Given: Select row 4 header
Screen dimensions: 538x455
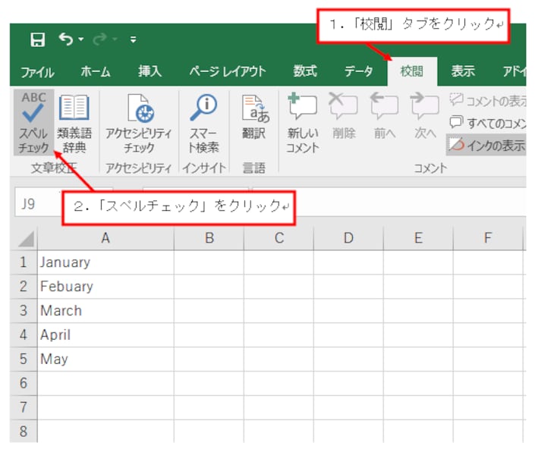Looking at the screenshot, I should pyautogui.click(x=24, y=334).
